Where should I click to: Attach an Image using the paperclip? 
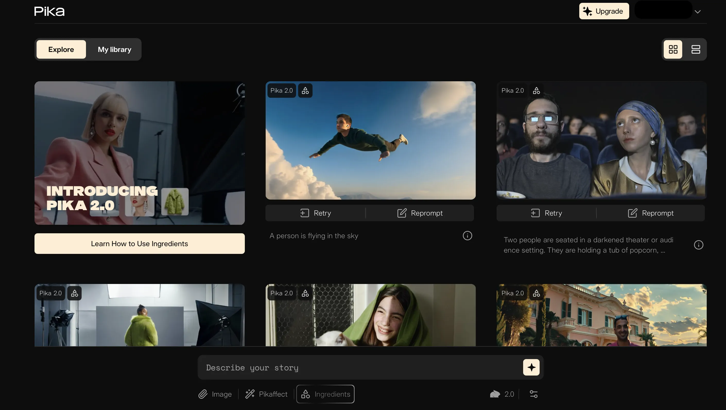[215, 394]
